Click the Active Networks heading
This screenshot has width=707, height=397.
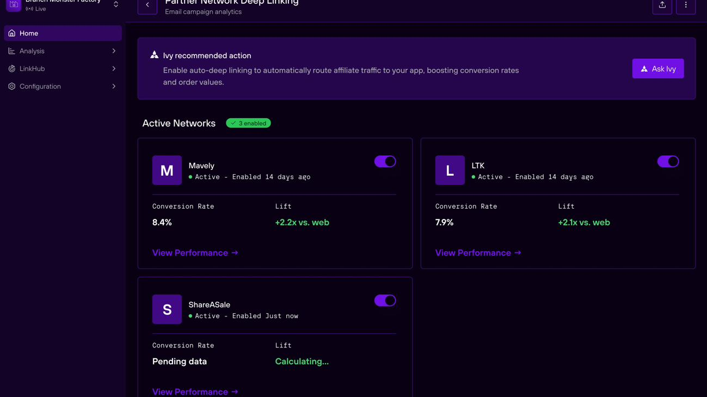[x=179, y=124]
